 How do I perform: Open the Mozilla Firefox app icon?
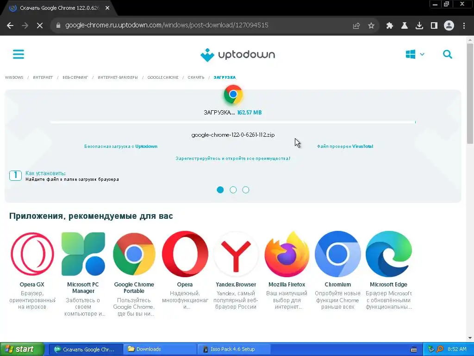[287, 254]
